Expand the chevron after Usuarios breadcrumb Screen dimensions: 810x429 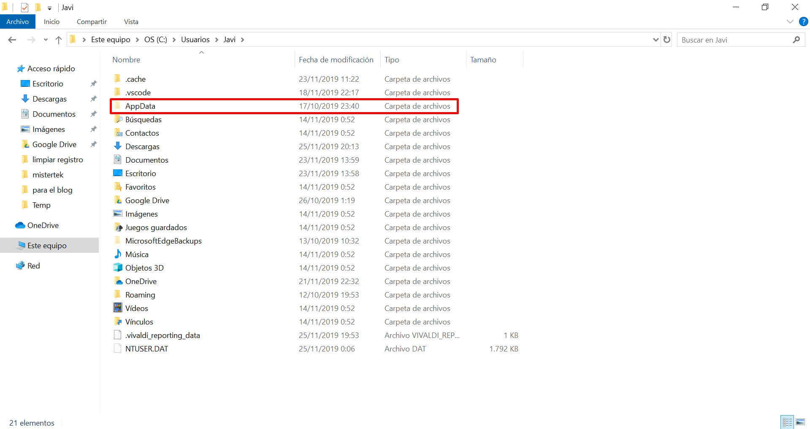(217, 40)
